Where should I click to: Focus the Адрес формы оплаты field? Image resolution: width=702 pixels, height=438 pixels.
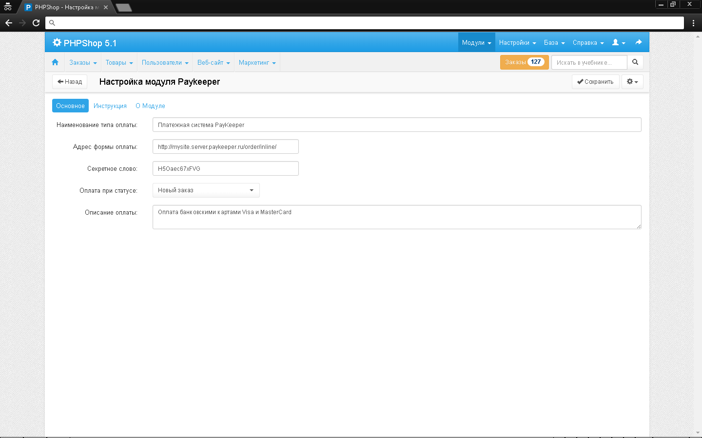click(225, 147)
